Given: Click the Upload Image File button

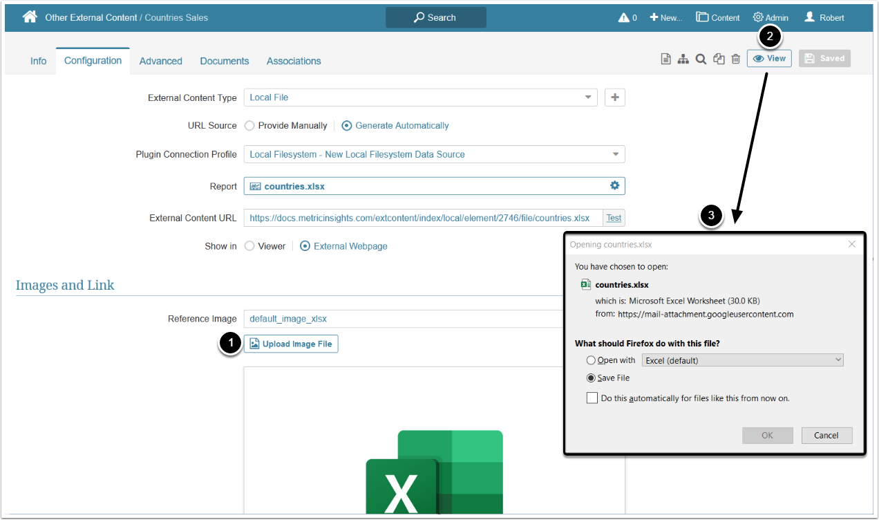Looking at the screenshot, I should tap(291, 344).
